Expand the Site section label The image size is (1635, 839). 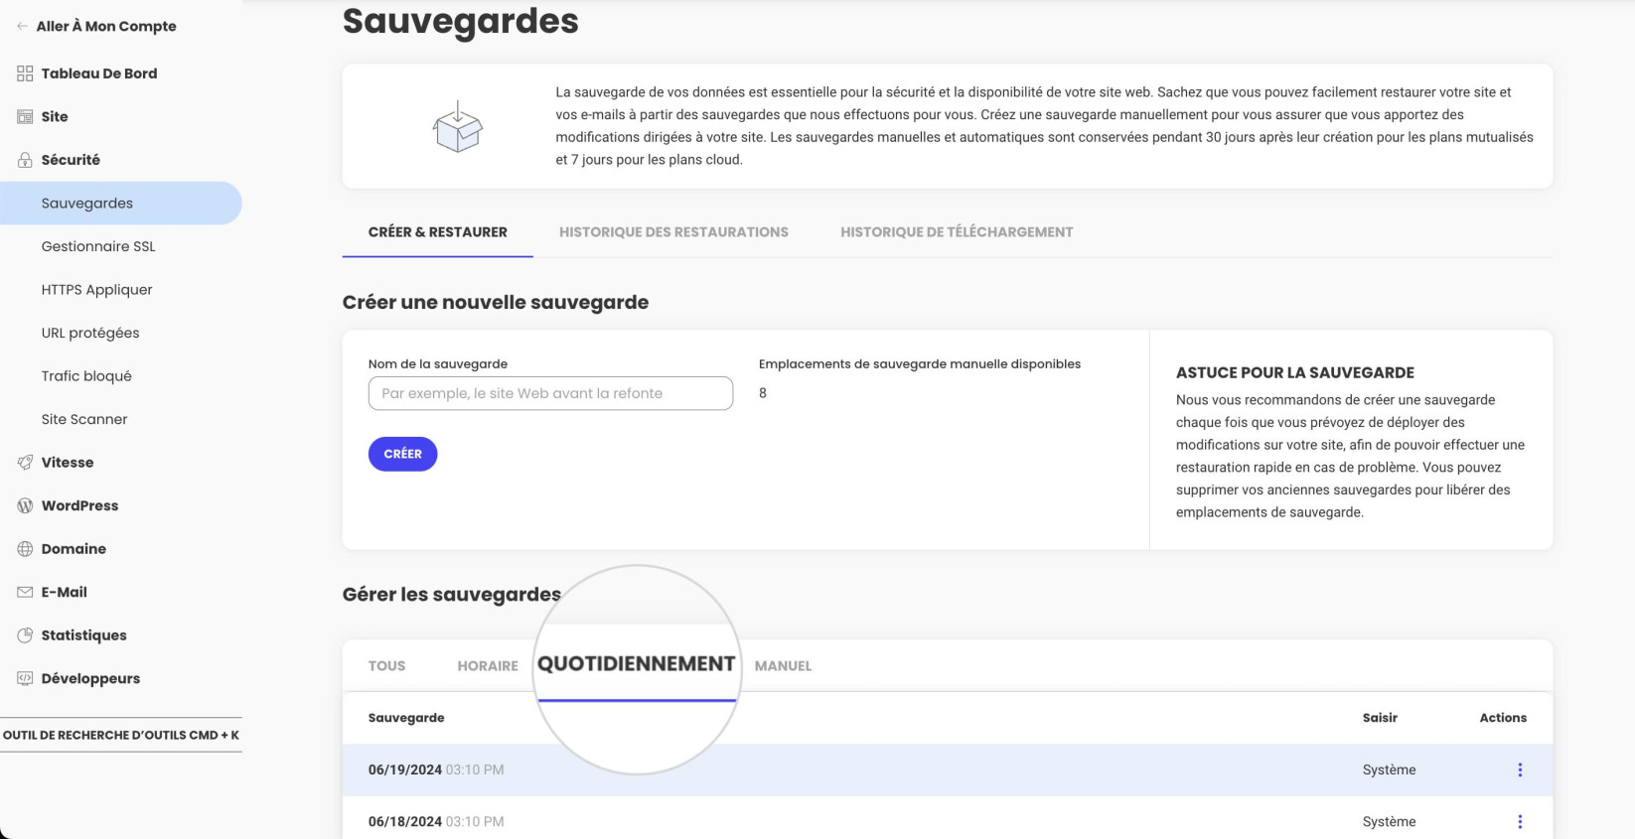(55, 116)
